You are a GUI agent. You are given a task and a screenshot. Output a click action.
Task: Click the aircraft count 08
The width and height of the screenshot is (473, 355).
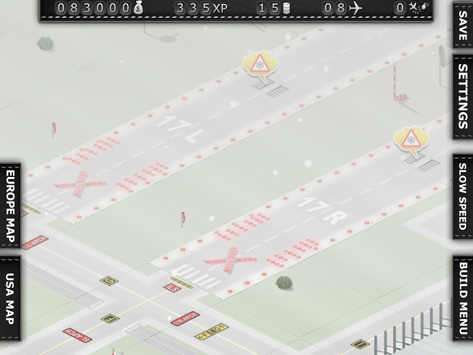(x=334, y=8)
